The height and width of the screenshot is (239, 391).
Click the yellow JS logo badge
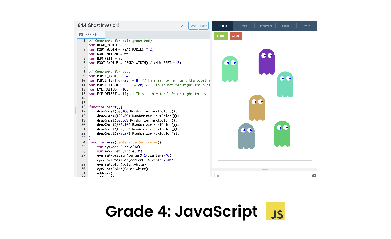pyautogui.click(x=275, y=211)
